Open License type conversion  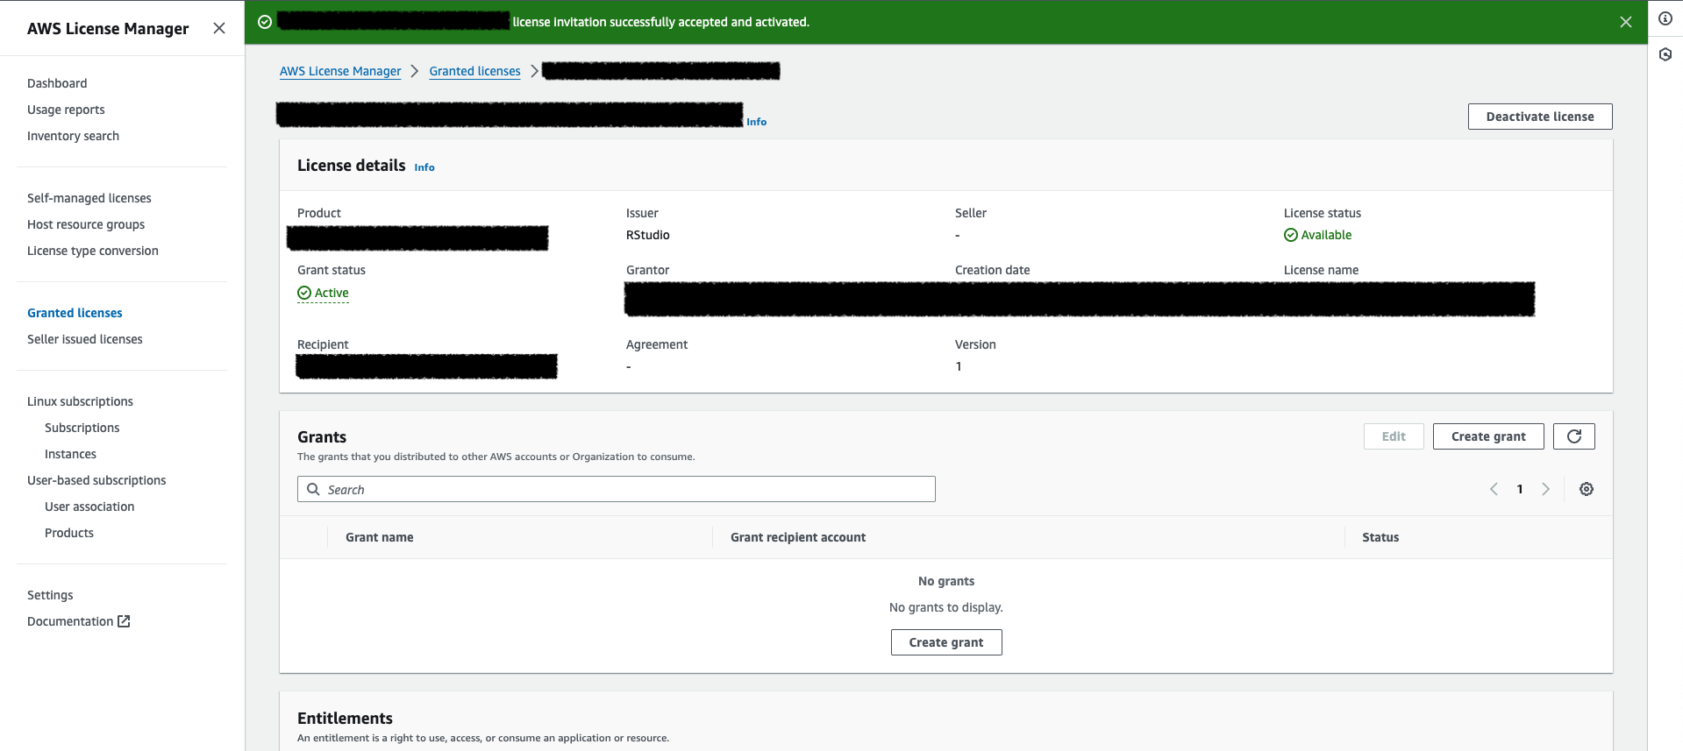93,251
